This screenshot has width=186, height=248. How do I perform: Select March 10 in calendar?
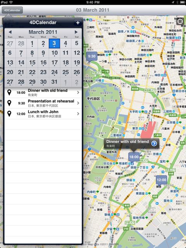pyautogui.click(x=54, y=53)
